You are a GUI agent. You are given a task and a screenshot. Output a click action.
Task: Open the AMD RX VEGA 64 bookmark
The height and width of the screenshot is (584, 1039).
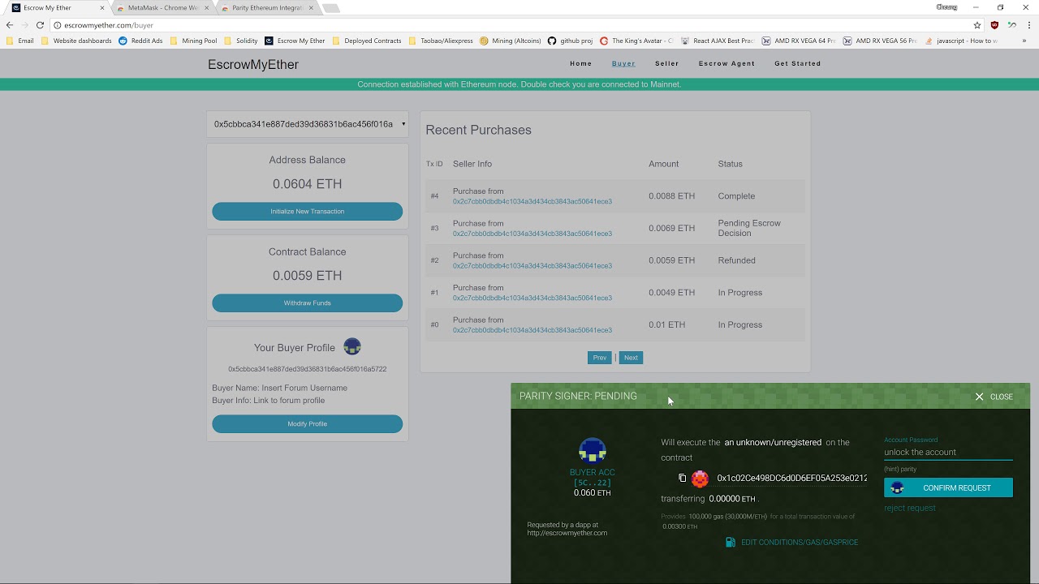coord(800,41)
